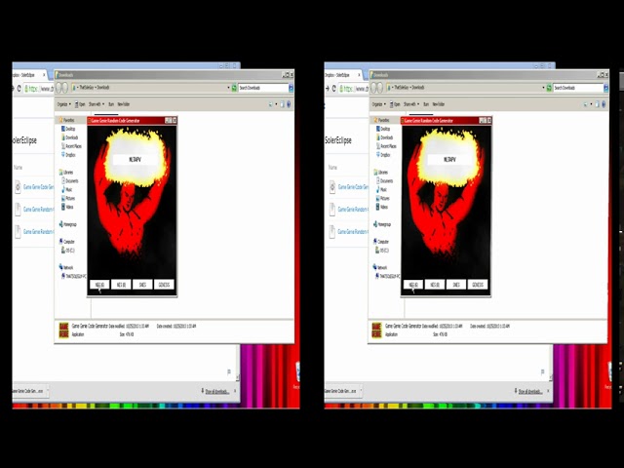Select Desktop in left-copy Explorer sidebar
The image size is (624, 468).
click(x=70, y=129)
